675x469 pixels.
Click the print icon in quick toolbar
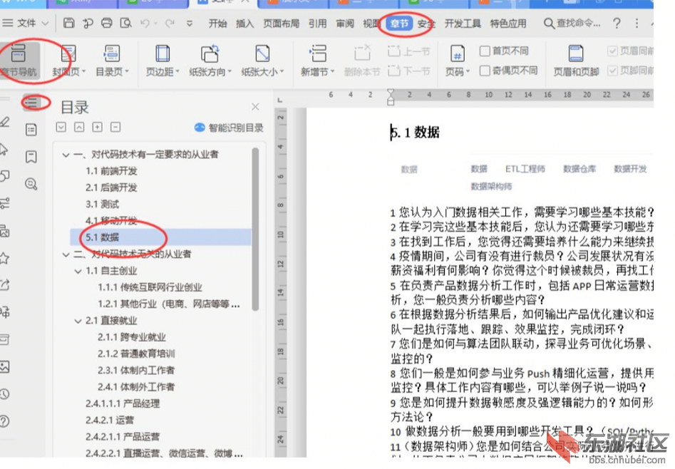[x=107, y=23]
